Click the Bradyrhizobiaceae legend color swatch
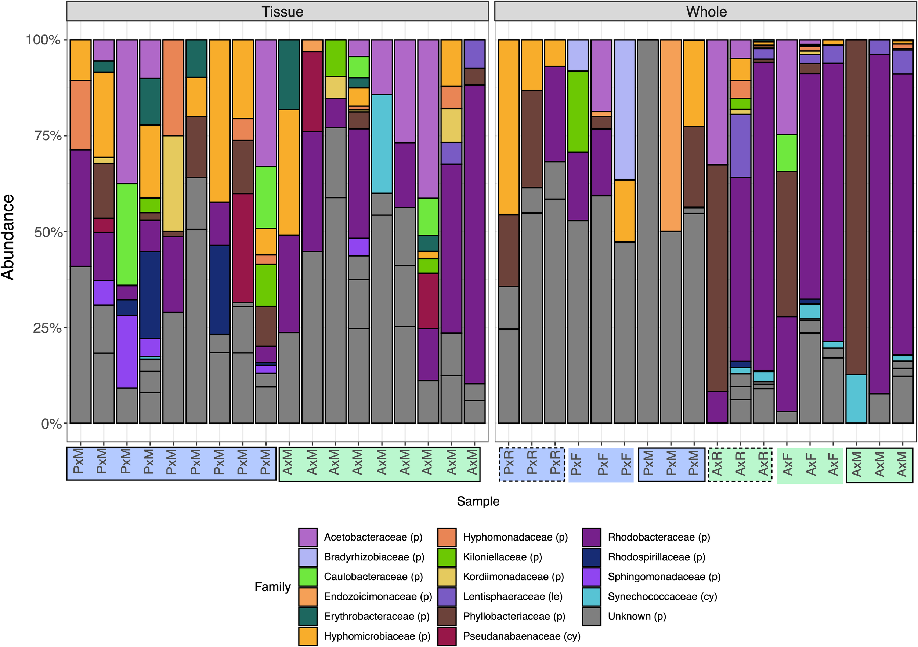This screenshot has height=647, width=918. click(307, 557)
